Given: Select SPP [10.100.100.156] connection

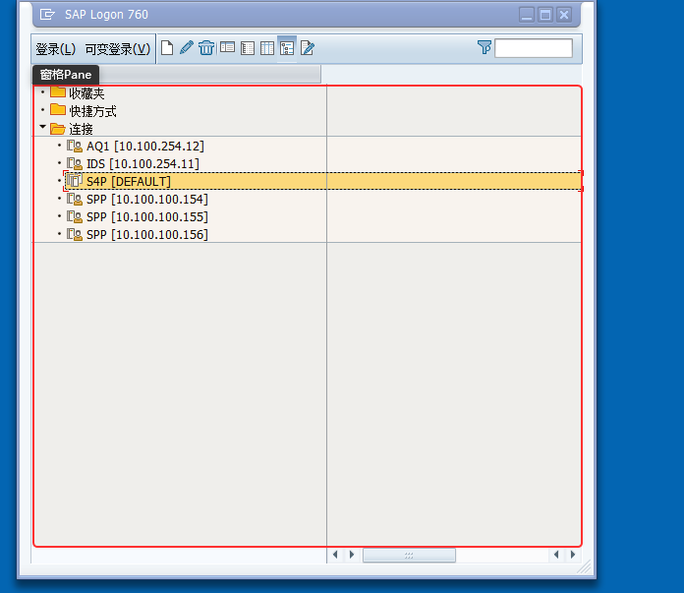Looking at the screenshot, I should (147, 234).
